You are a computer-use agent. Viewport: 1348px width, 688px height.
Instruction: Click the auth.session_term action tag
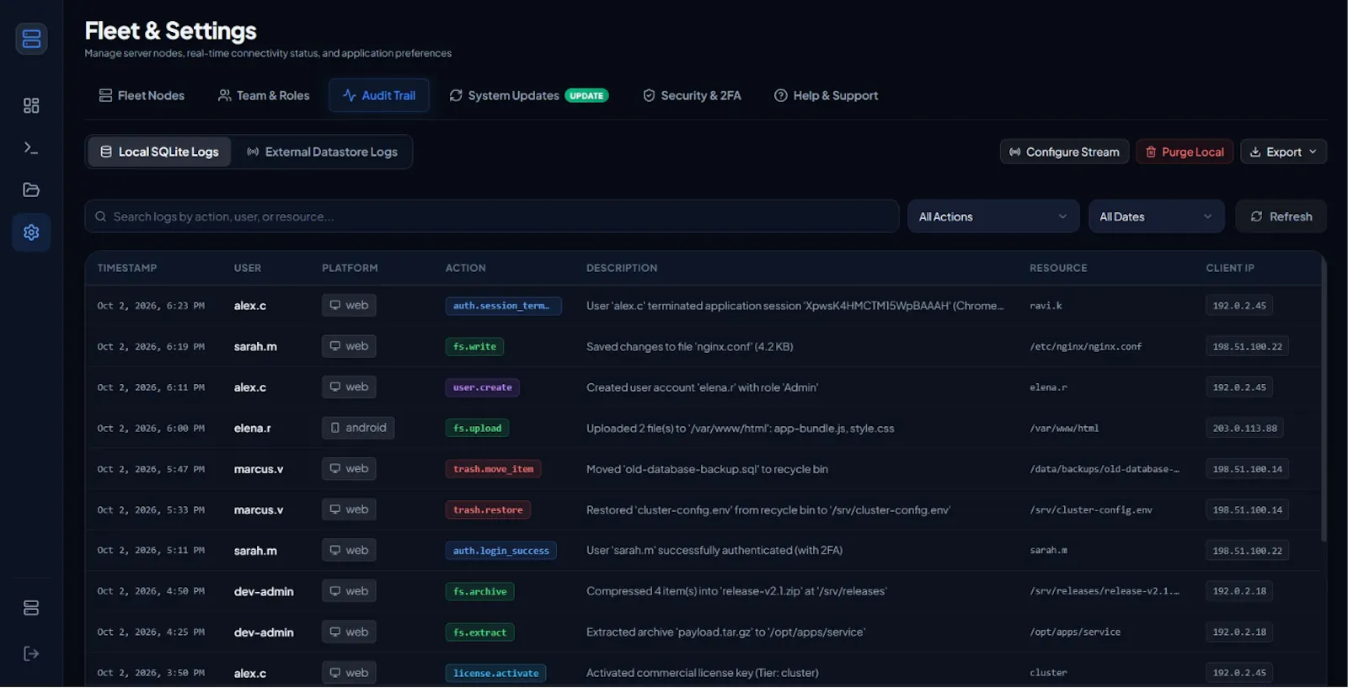[503, 306]
